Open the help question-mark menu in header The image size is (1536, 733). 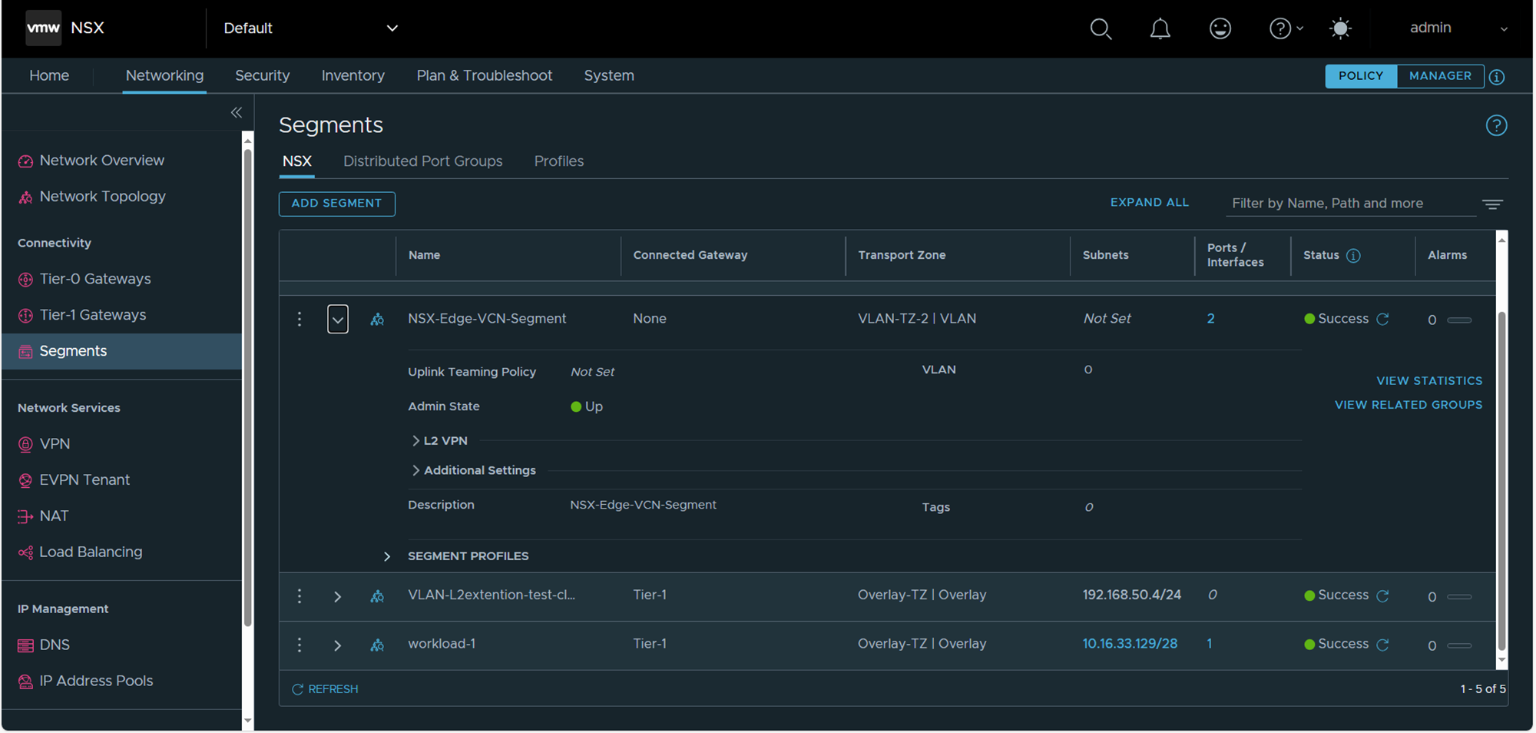[x=1285, y=28]
